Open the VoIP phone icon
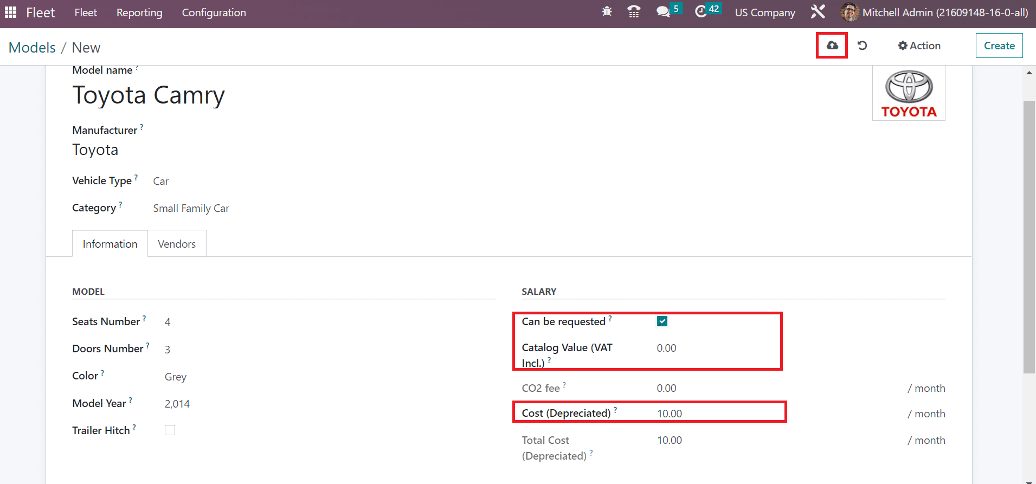 (634, 12)
